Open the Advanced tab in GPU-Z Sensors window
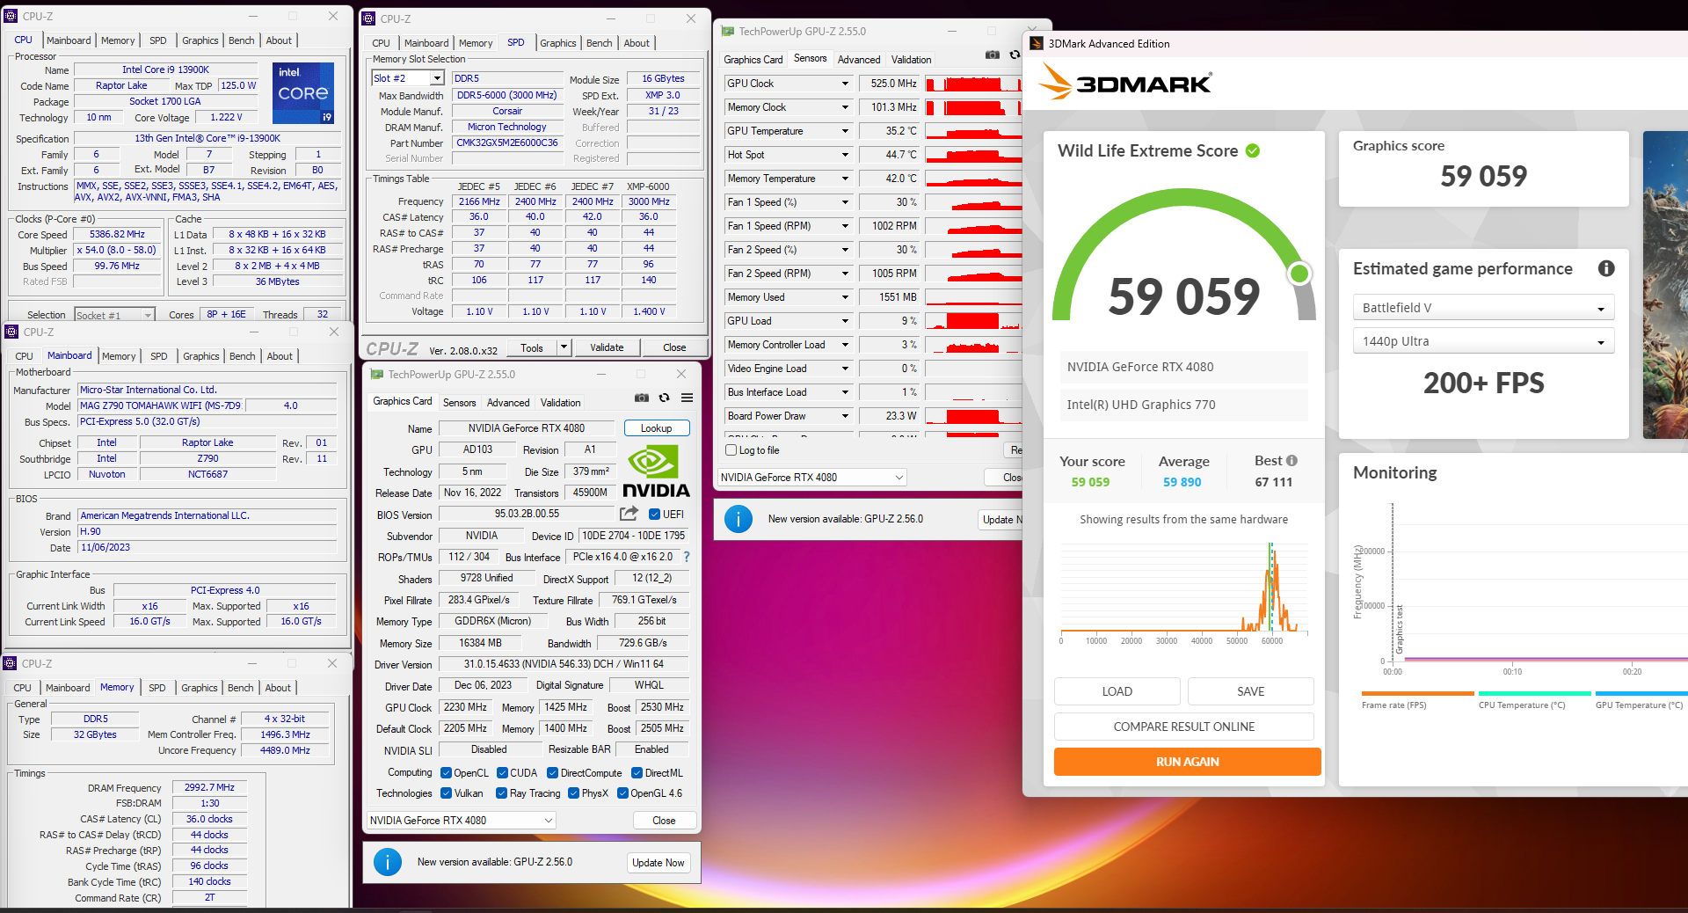The height and width of the screenshot is (913, 1688). [859, 60]
